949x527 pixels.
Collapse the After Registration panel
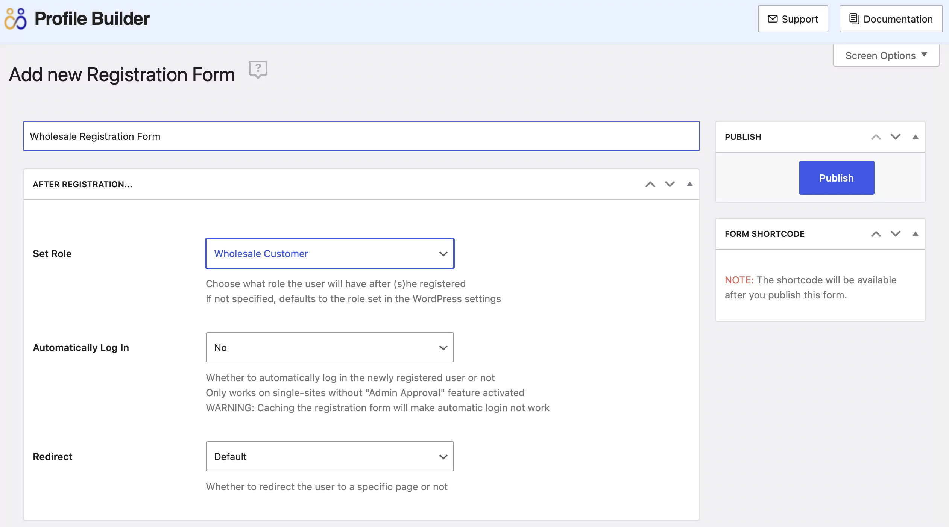pos(690,184)
